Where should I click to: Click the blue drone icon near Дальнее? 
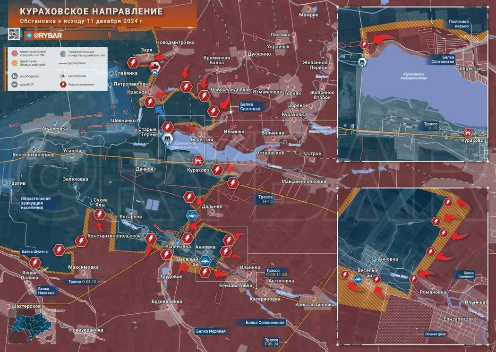(x=191, y=215)
